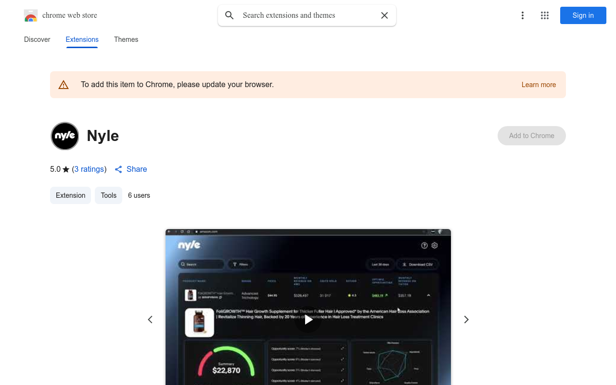Click the rating star icon
616x385 pixels.
66,169
